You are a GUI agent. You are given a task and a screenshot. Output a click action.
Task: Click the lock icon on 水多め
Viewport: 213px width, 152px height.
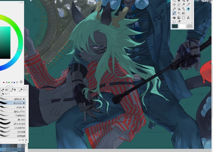[24, 107]
